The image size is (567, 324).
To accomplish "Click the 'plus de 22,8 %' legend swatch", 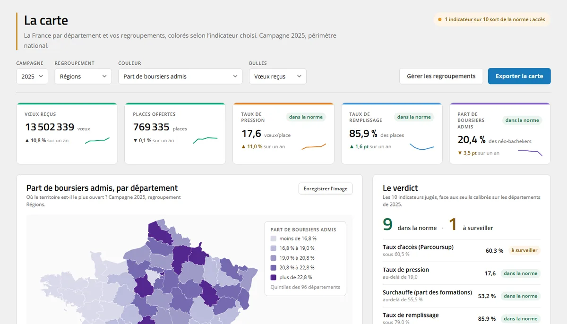I will point(274,277).
